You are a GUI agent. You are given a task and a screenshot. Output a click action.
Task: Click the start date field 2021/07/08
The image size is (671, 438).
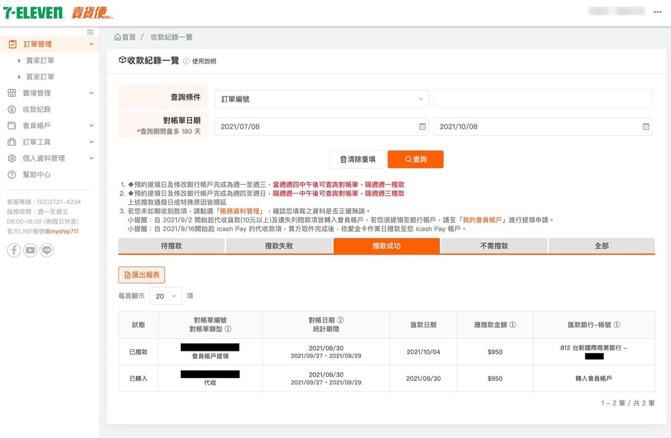322,126
